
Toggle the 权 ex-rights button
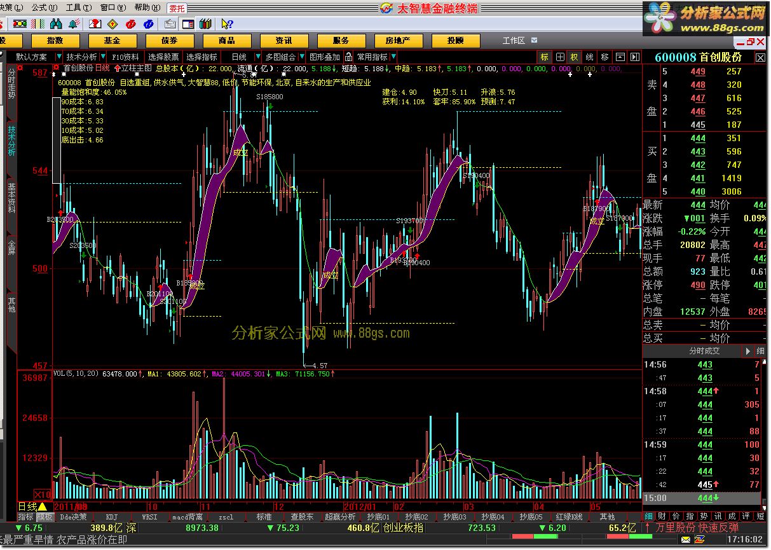tap(575, 57)
